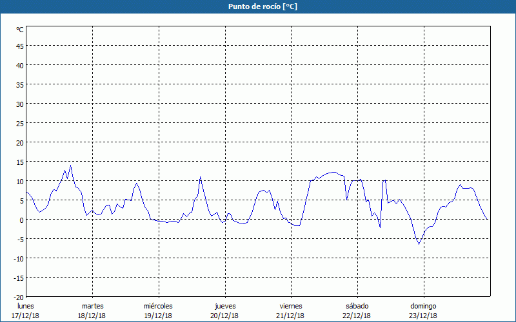Select the viernes day label
The height and width of the screenshot is (322, 516).
[291, 306]
